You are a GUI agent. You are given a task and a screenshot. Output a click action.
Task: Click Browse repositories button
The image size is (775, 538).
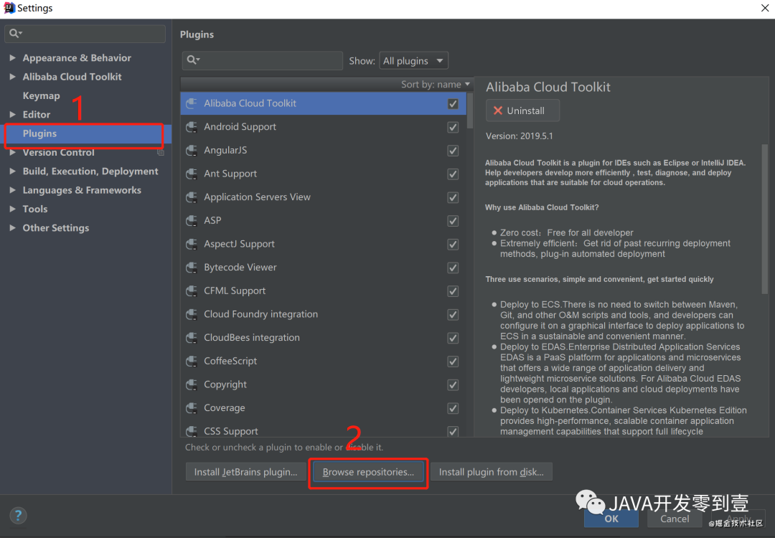tap(368, 472)
